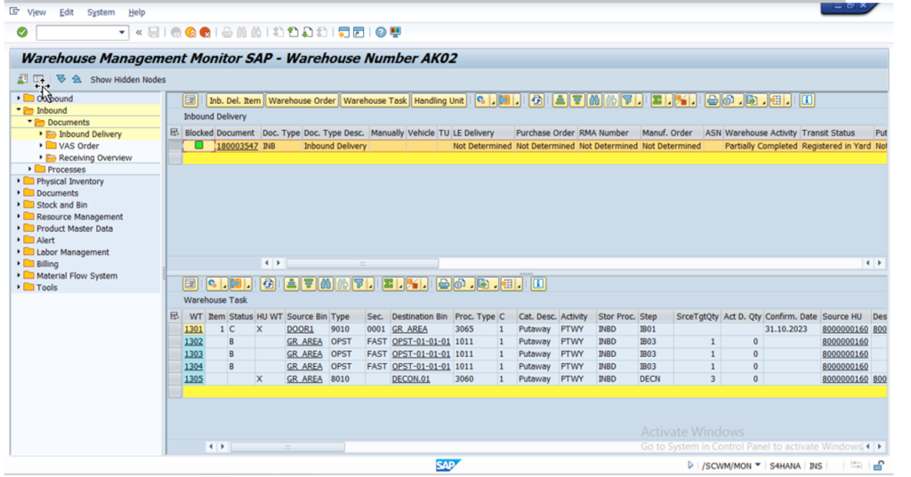This screenshot has height=477, width=911.
Task: Collapse the Inbound tree node
Action: coord(19,109)
